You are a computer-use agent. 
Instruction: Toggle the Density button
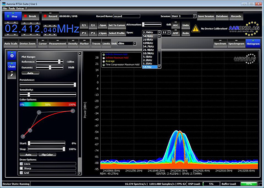[73, 43]
